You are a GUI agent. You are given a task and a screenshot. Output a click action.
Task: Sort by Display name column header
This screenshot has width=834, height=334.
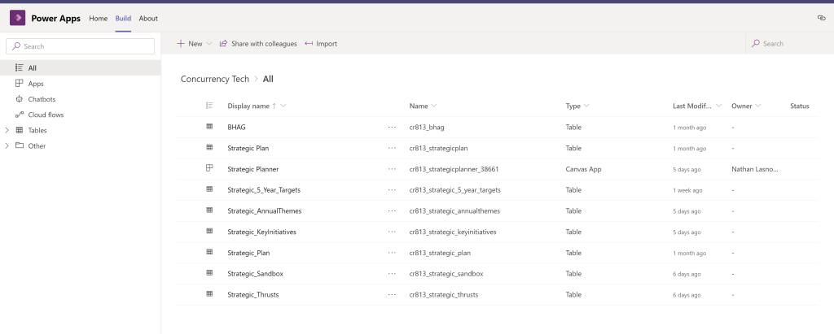pos(248,106)
